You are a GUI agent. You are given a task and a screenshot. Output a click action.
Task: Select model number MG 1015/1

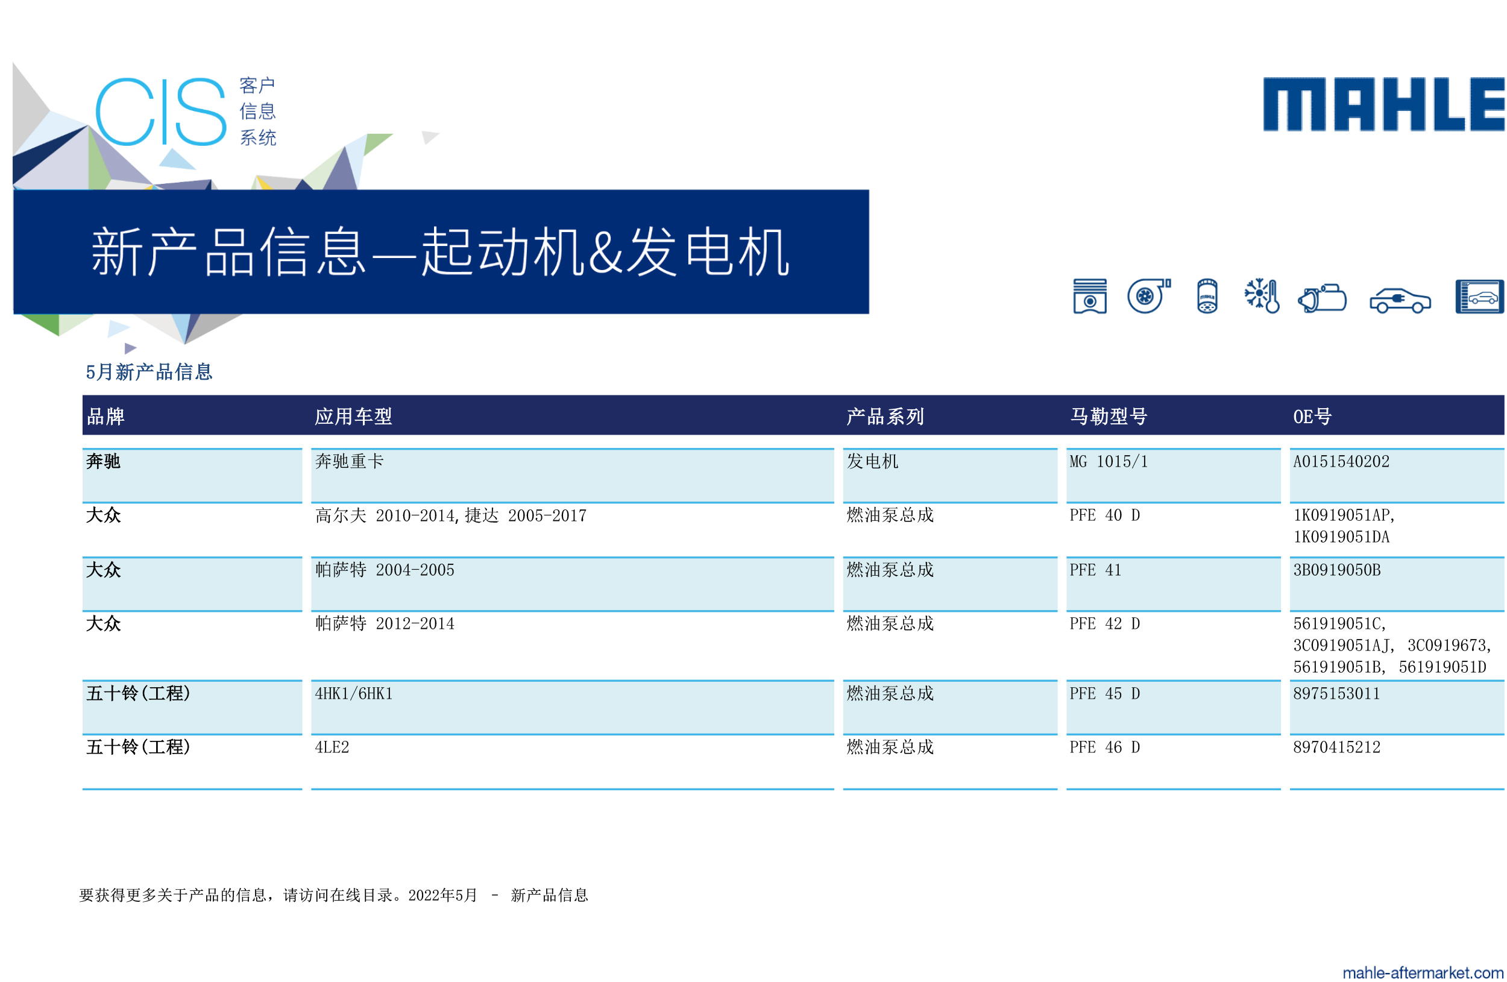[1109, 461]
